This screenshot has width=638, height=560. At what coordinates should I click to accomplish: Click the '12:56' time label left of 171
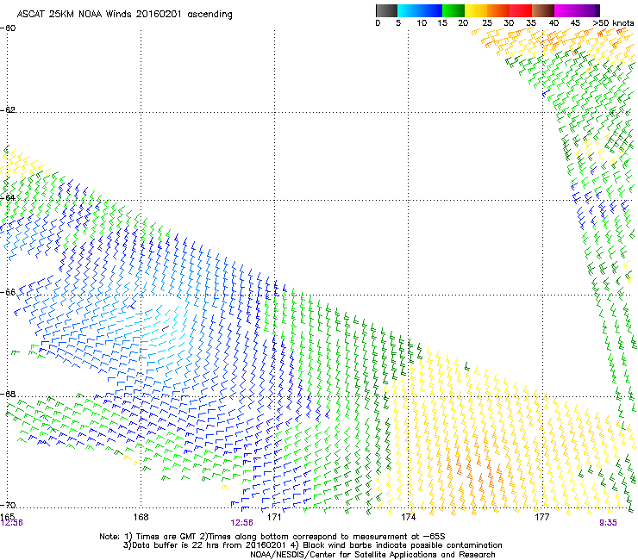coord(241,523)
